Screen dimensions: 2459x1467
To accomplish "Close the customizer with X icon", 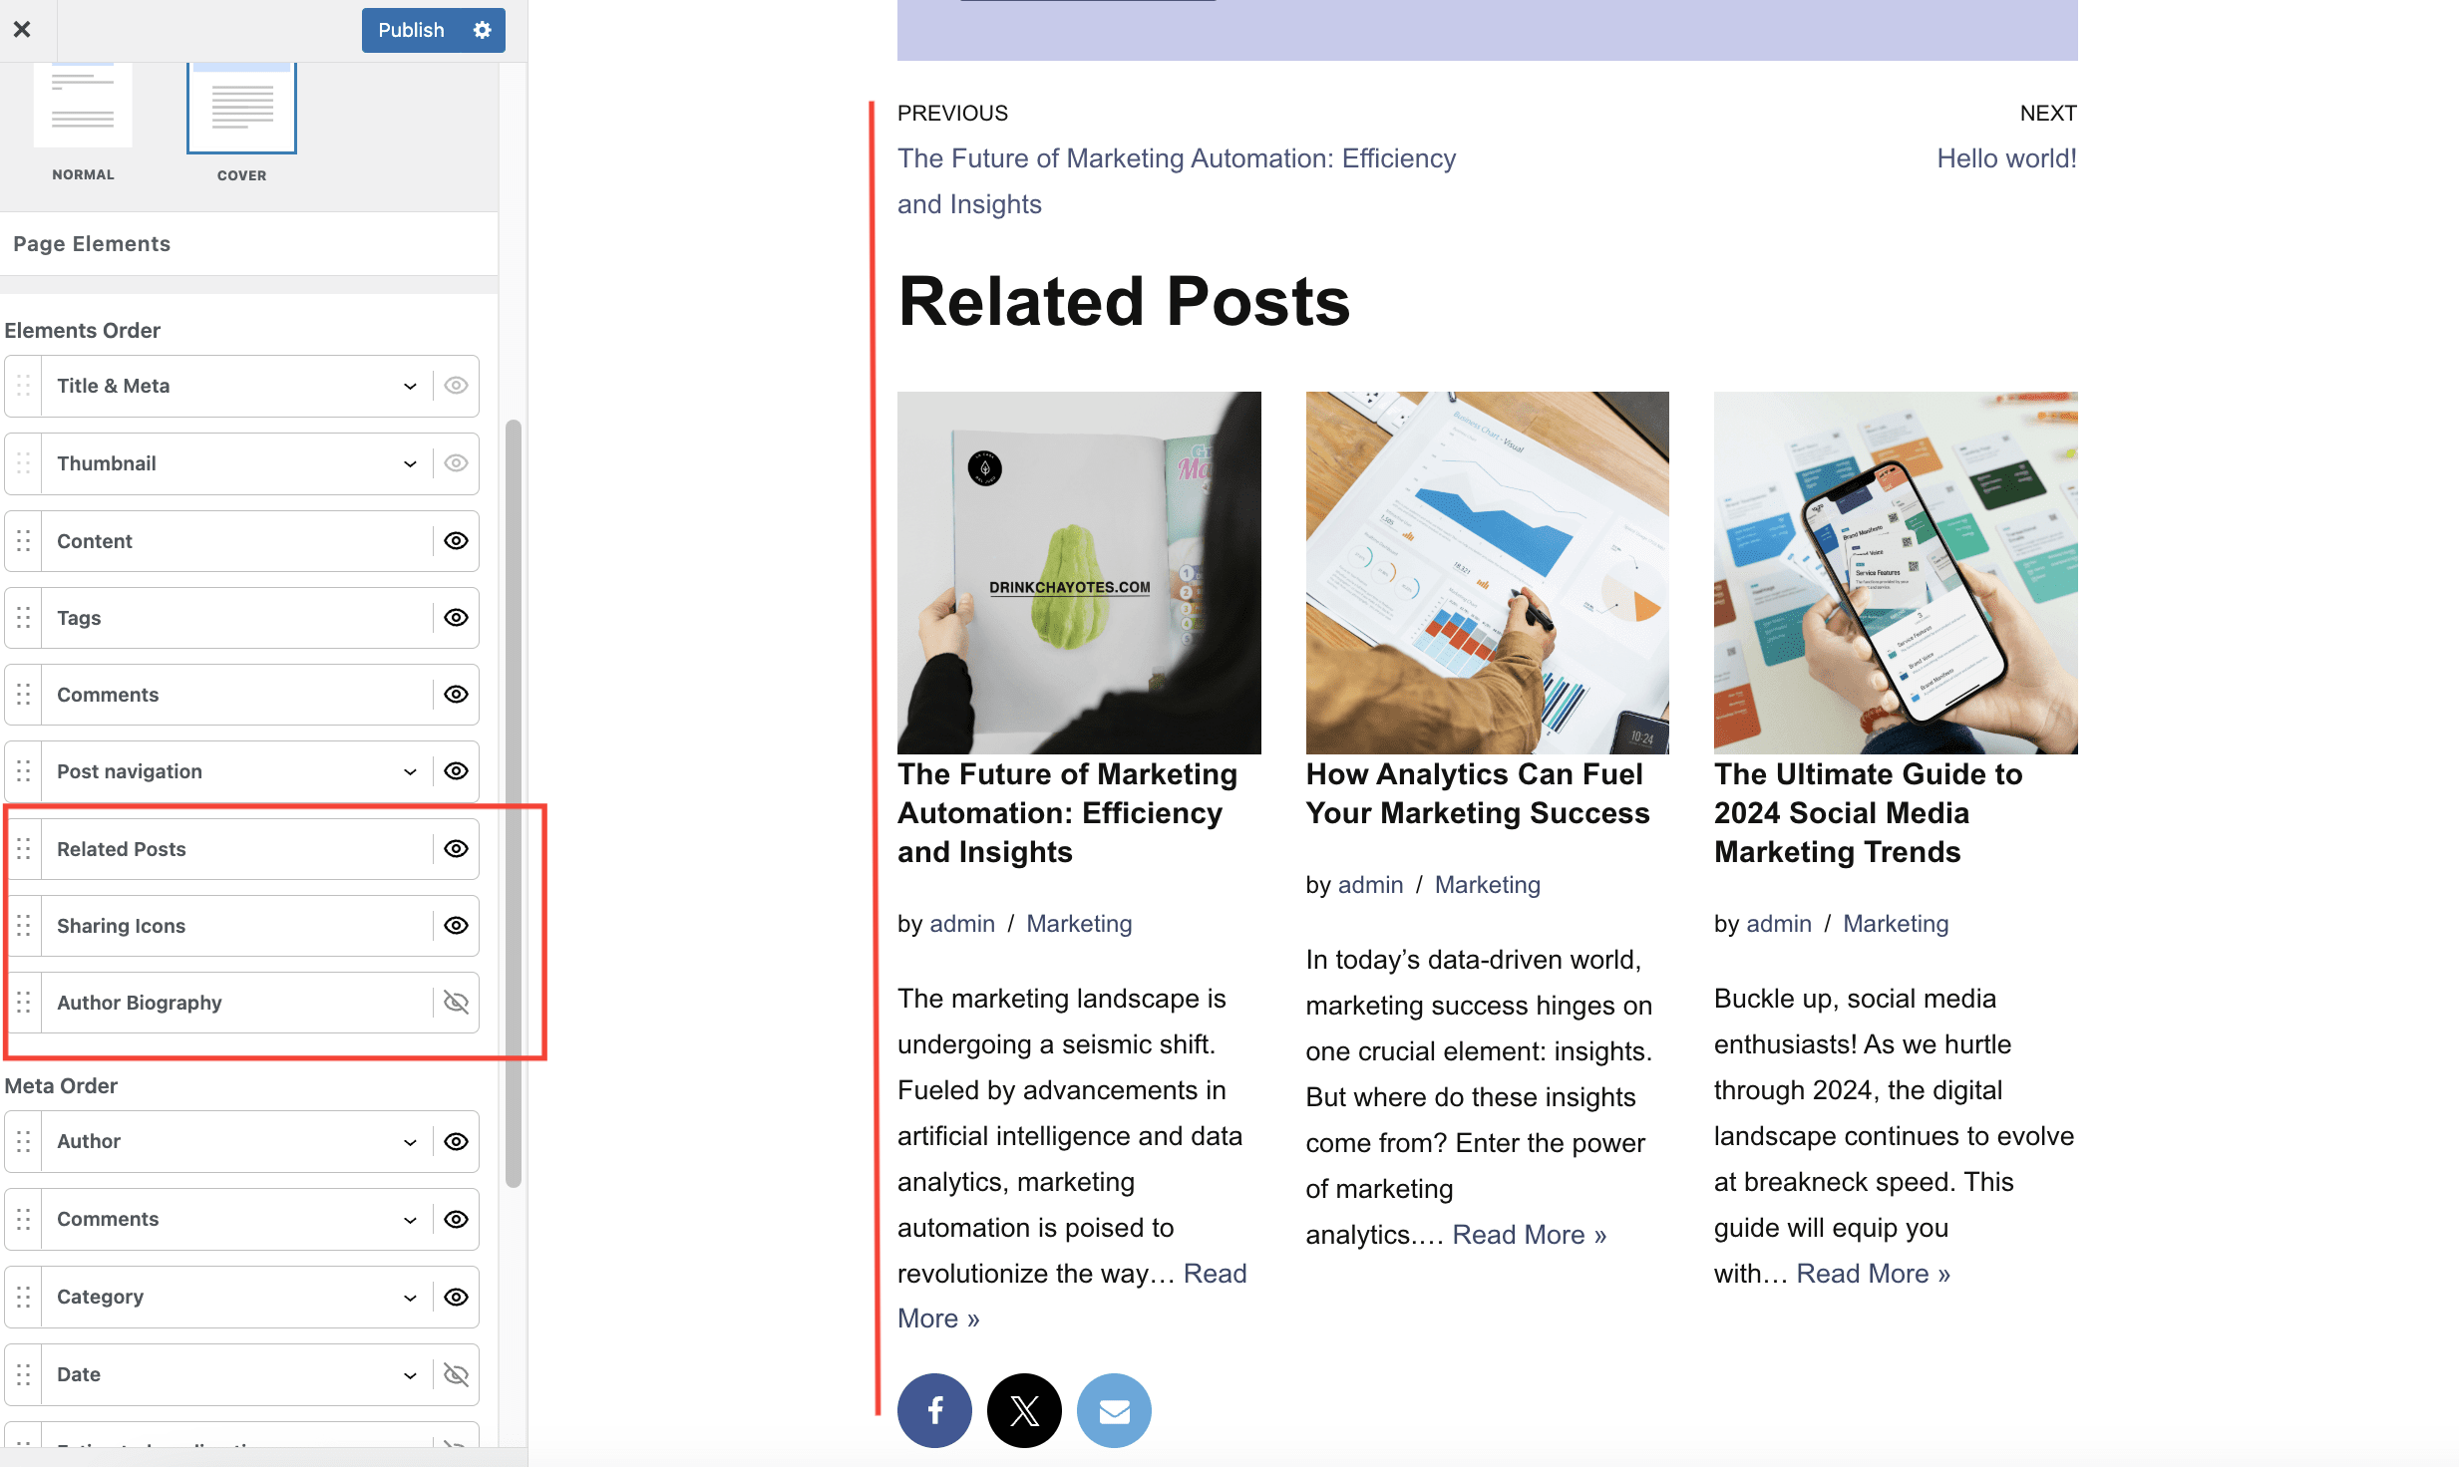I will pyautogui.click(x=22, y=30).
